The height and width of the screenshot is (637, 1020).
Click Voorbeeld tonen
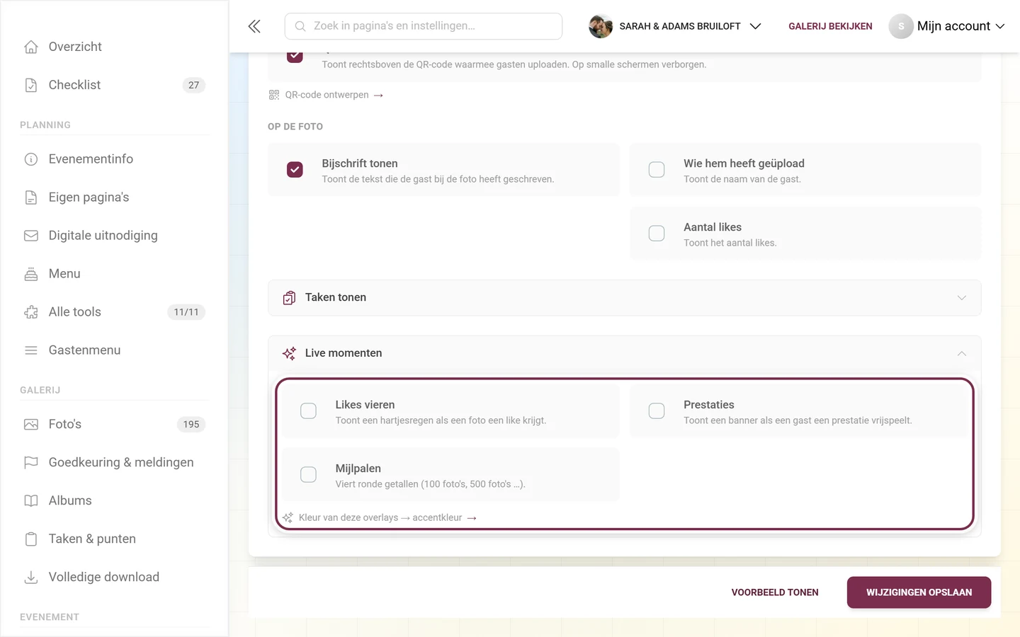click(775, 592)
